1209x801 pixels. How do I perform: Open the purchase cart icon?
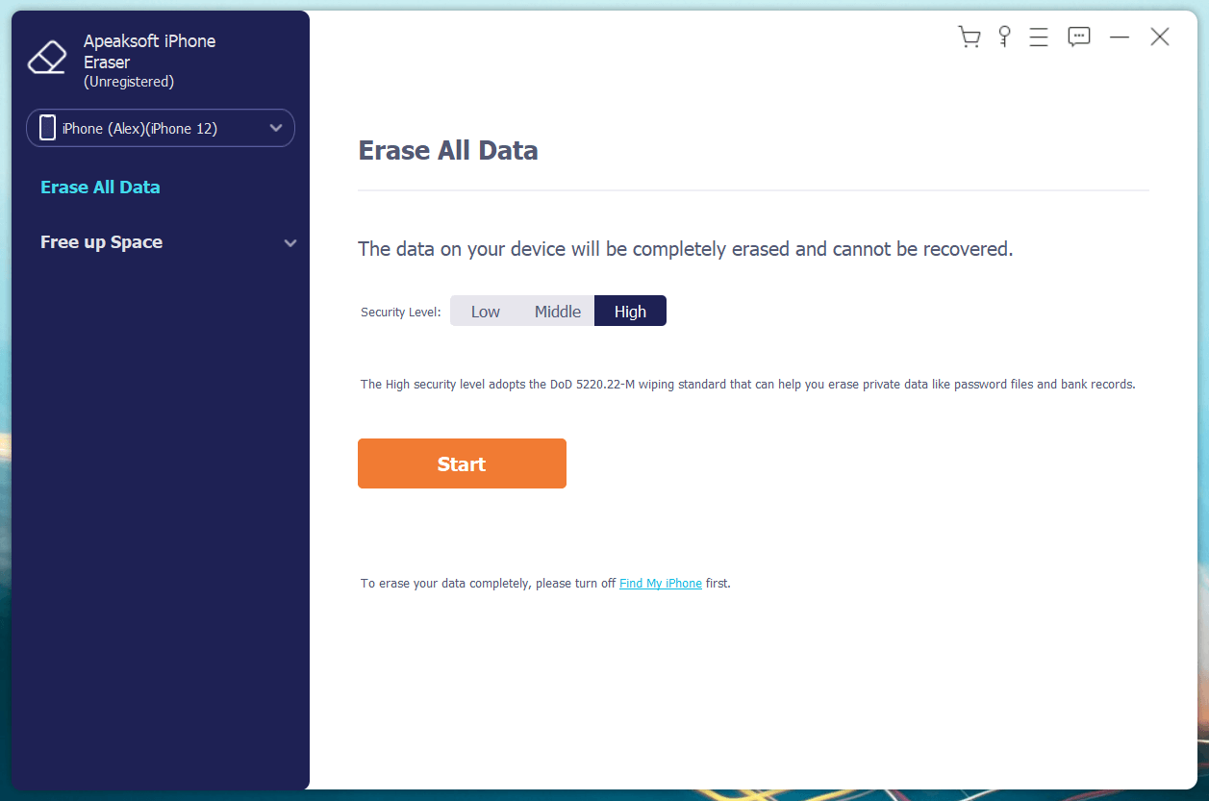tap(970, 38)
